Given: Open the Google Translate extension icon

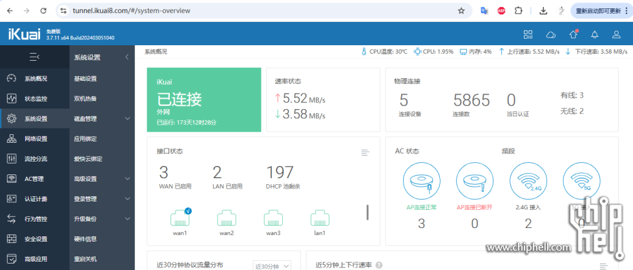Looking at the screenshot, I should pos(484,11).
